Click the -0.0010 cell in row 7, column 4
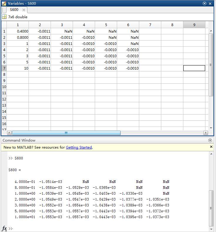The width and height of the screenshot is (216, 232). [84, 68]
